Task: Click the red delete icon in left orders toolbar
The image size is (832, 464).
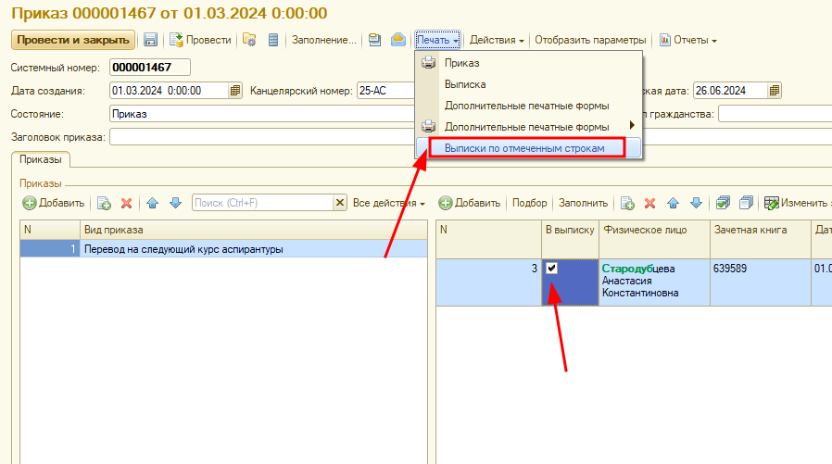Action: 126,203
